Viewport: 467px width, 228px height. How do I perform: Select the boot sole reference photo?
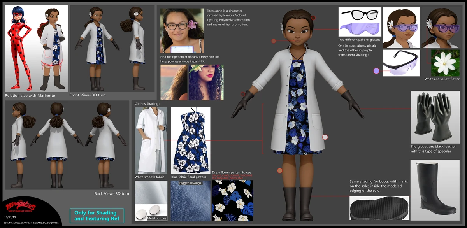pos(379,208)
